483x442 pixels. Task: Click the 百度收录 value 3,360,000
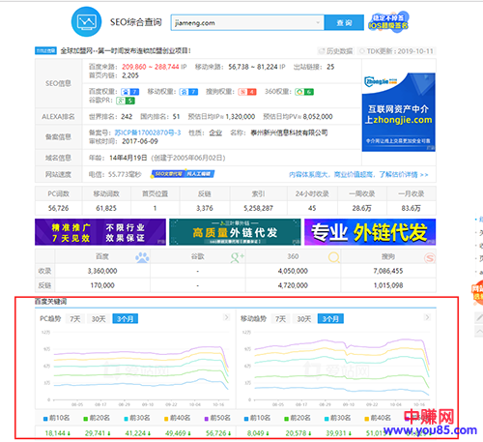tap(102, 271)
